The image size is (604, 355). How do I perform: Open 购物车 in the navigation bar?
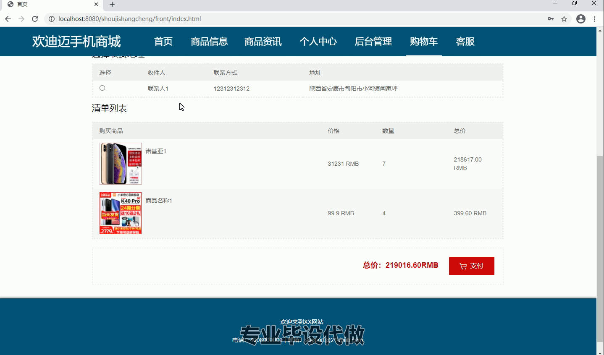click(x=424, y=42)
